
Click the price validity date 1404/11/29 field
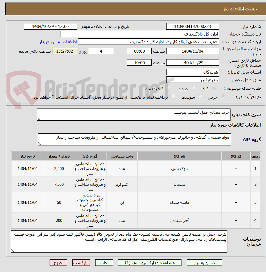192,63
